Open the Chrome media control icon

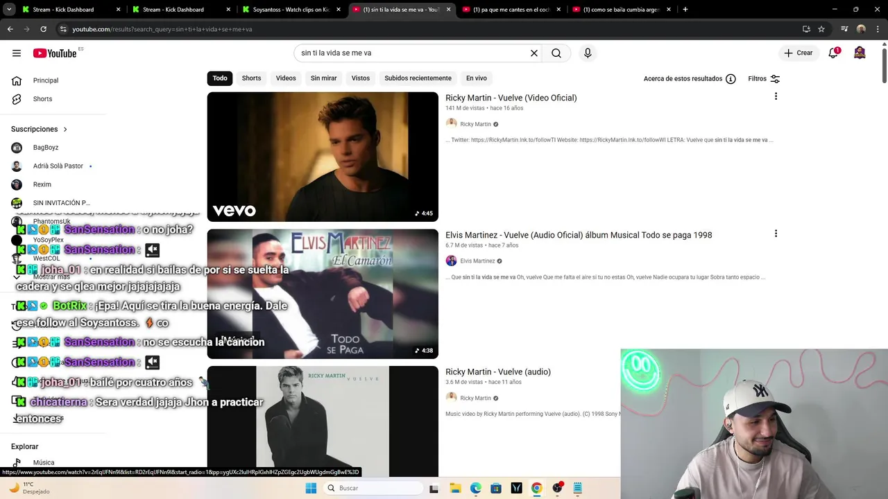tap(844, 29)
